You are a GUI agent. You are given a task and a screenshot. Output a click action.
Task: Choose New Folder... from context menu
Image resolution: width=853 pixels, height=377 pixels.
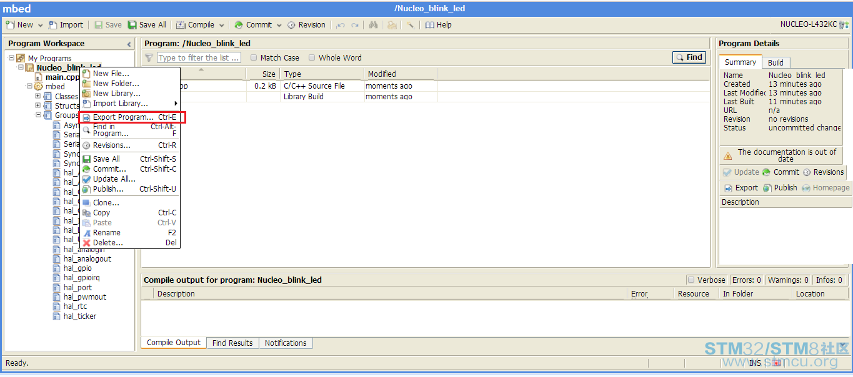click(130, 84)
